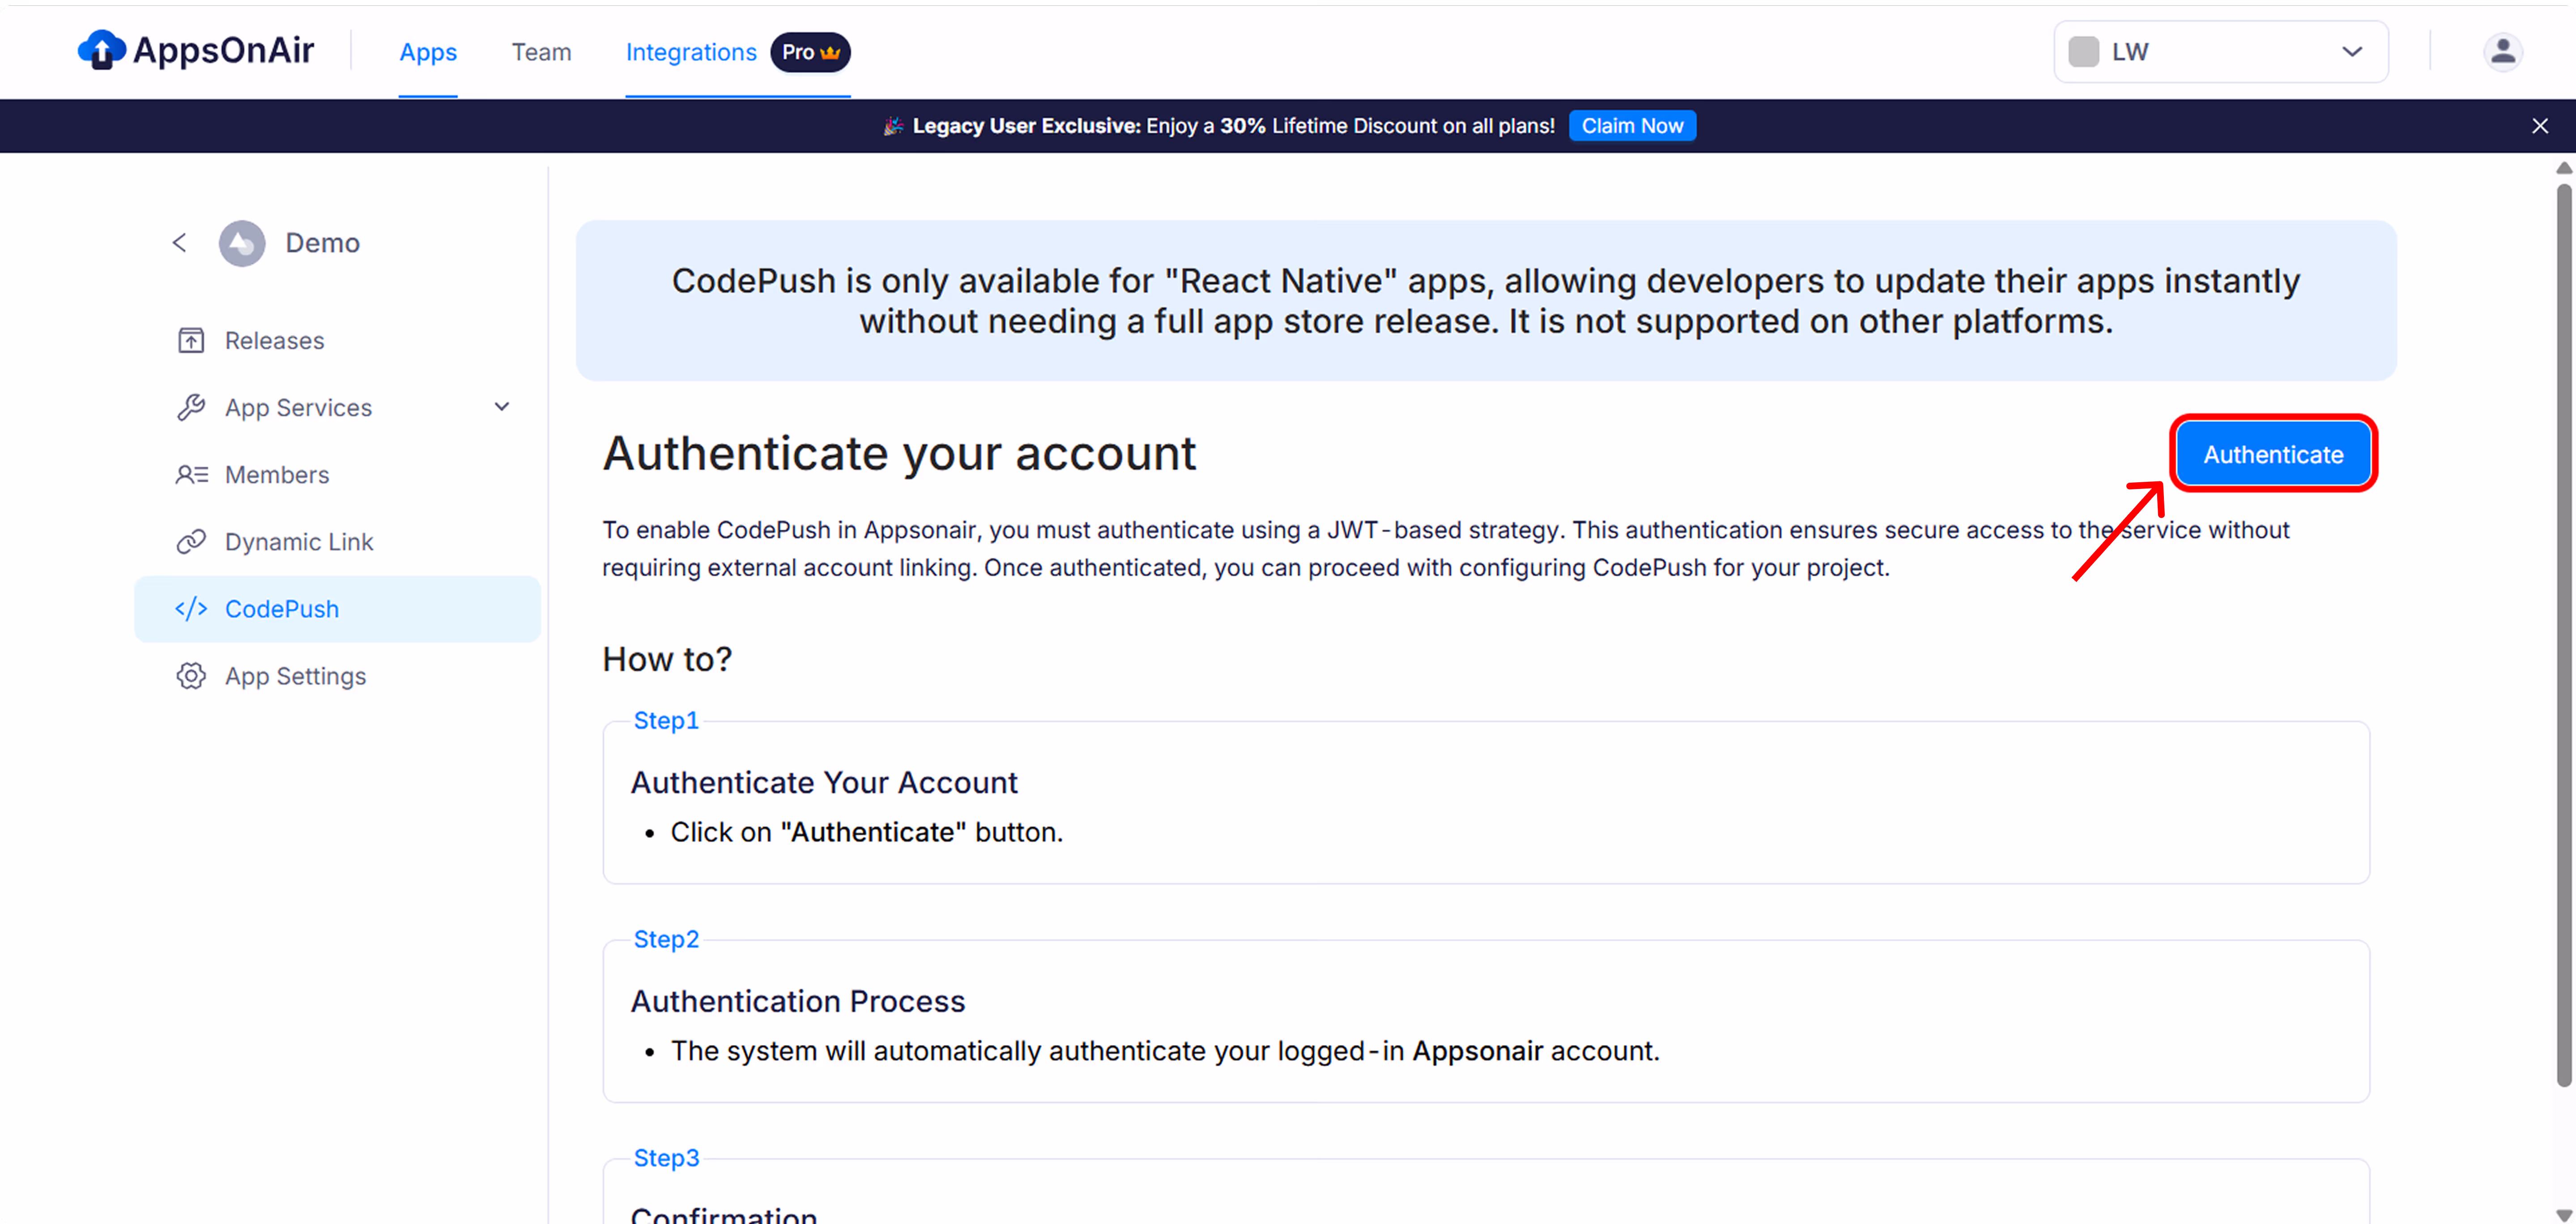Click the Pro crown badge
This screenshot has width=2576, height=1224.
point(810,52)
